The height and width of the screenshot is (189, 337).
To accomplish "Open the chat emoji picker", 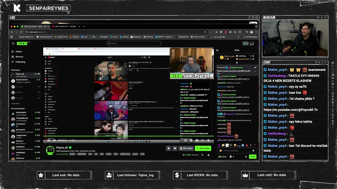I will [x=253, y=151].
